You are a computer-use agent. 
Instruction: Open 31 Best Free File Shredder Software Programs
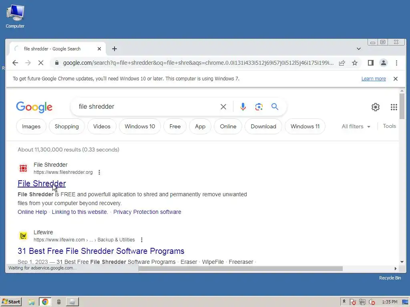click(x=101, y=251)
